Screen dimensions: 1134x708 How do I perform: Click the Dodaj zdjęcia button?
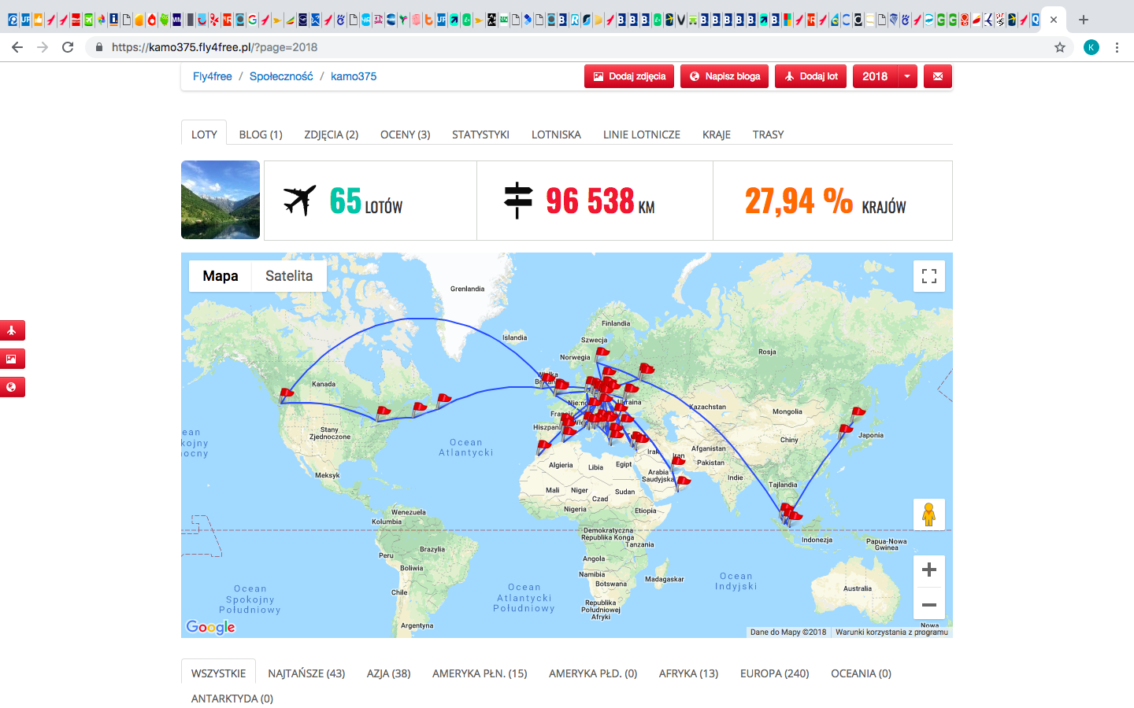(x=629, y=76)
